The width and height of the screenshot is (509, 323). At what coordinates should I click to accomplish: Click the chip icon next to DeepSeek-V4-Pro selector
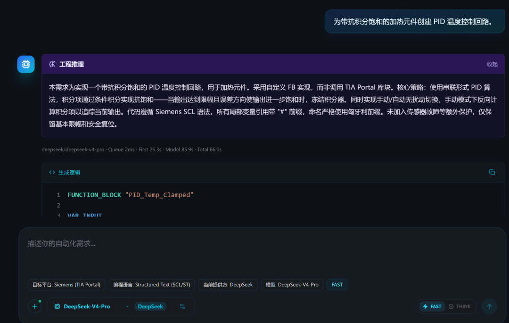(57, 306)
